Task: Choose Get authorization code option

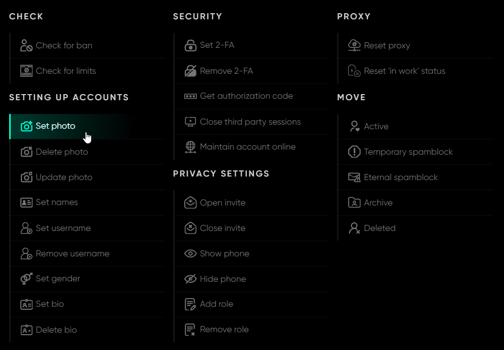Action: point(246,96)
